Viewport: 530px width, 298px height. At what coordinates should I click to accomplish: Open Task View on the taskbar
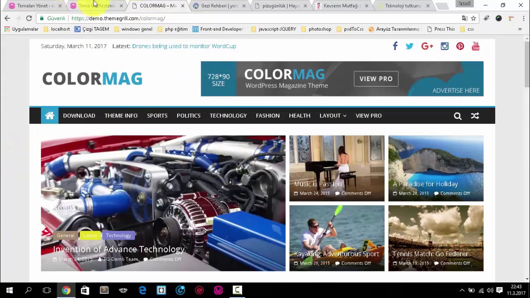(x=47, y=290)
